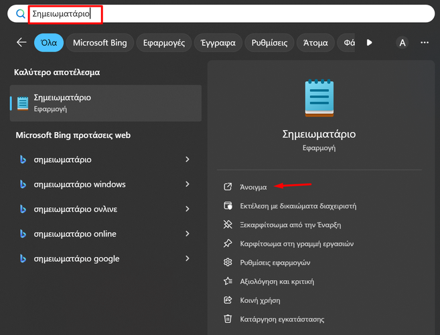Choose Καρφίτσωμα στη γραμμή εργασιών

[x=297, y=244]
